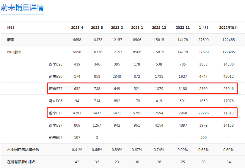Select ES6 2023-2 value 2848

tap(117, 77)
